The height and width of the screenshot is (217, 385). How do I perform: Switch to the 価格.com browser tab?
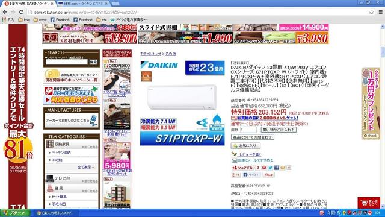pyautogui.click(x=83, y=4)
